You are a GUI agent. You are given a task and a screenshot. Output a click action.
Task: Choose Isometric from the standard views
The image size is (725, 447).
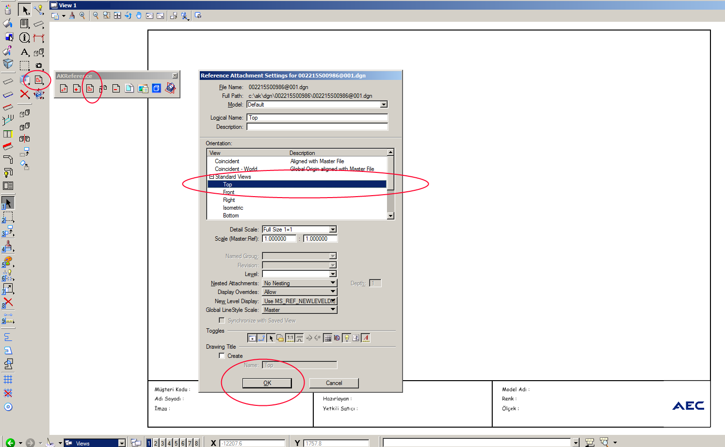(x=233, y=208)
